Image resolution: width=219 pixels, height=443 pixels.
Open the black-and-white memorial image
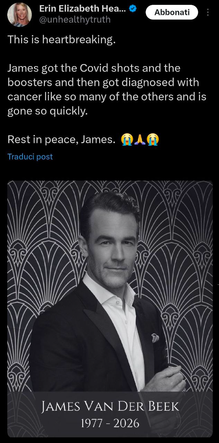[110, 309]
